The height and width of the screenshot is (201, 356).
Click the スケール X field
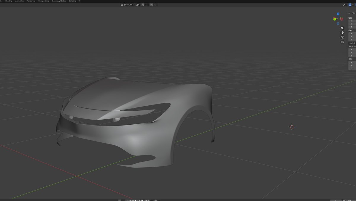(x=352, y=50)
